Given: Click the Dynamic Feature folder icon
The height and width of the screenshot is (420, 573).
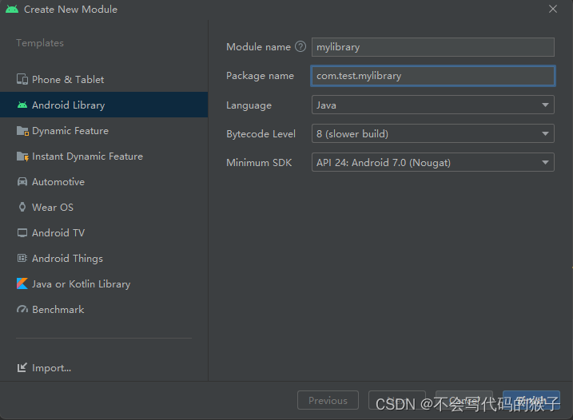Looking at the screenshot, I should (x=22, y=131).
